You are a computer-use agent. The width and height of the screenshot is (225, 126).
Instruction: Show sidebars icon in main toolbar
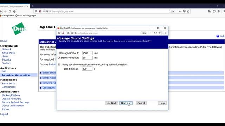tap(214, 11)
